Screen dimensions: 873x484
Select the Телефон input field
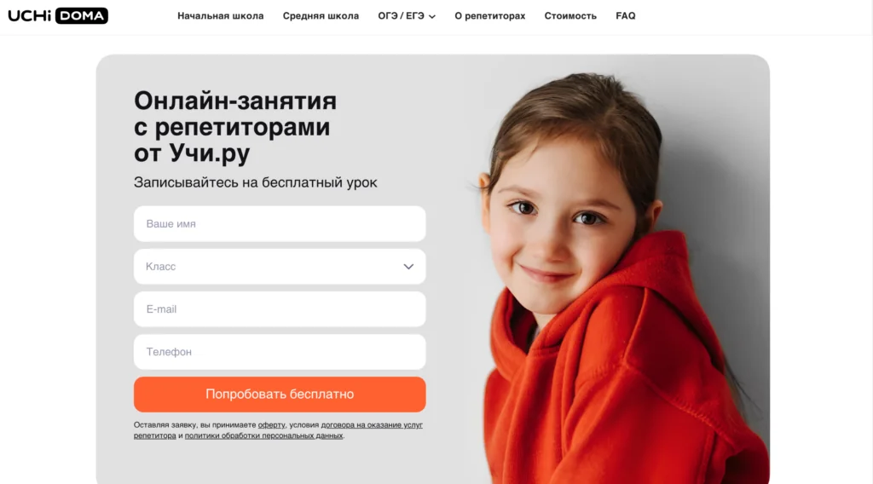(x=280, y=352)
